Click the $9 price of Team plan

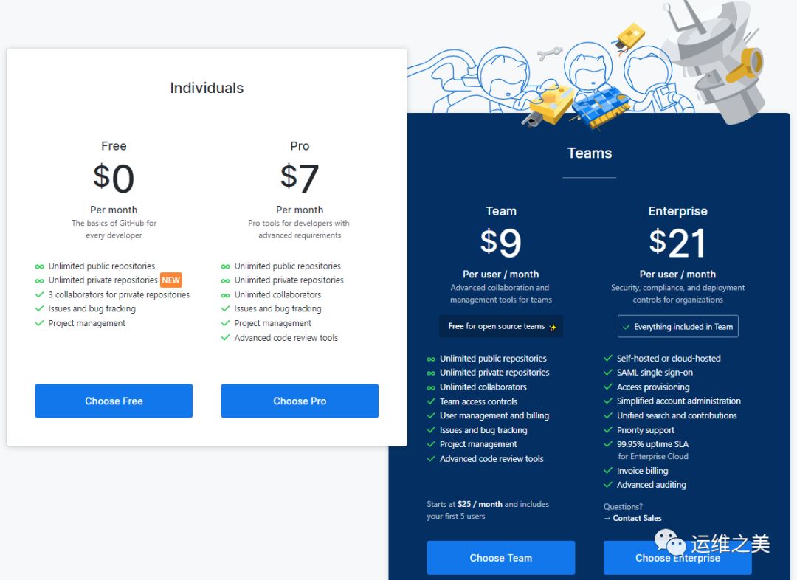pos(500,243)
